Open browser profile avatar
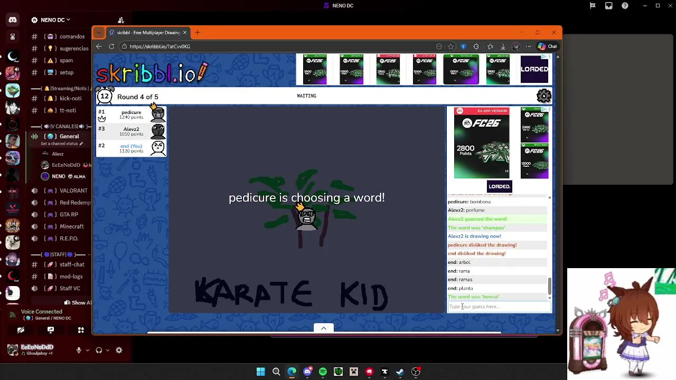 [x=516, y=46]
